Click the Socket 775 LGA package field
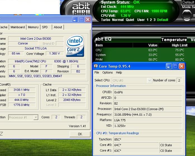 [36, 48]
